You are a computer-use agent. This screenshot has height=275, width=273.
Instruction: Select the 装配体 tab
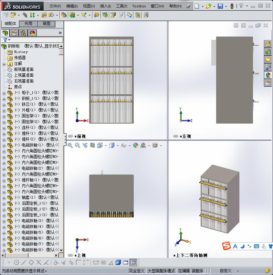(x=10, y=24)
